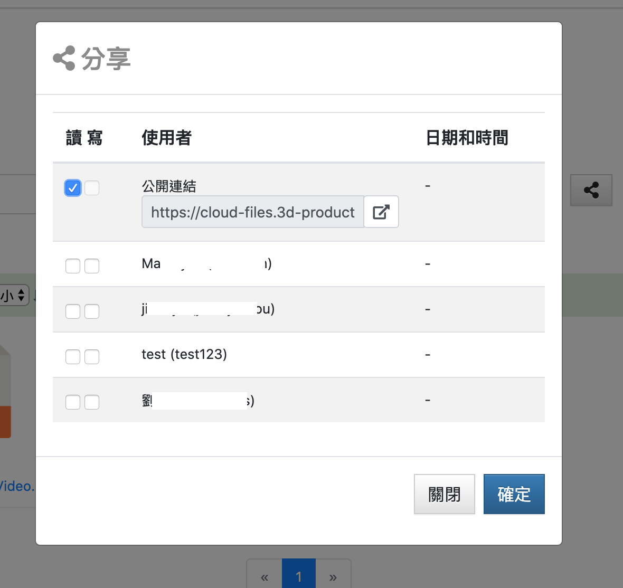Open the size dropdown behind the dialog
The height and width of the screenshot is (588, 623).
click(14, 295)
